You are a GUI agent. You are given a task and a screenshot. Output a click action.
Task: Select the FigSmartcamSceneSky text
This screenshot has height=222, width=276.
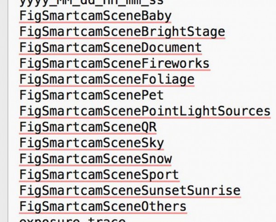click(x=92, y=143)
